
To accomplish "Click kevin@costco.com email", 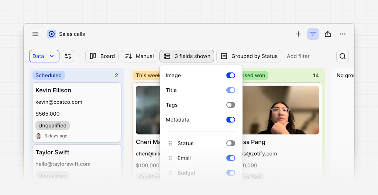I will pyautogui.click(x=59, y=102).
